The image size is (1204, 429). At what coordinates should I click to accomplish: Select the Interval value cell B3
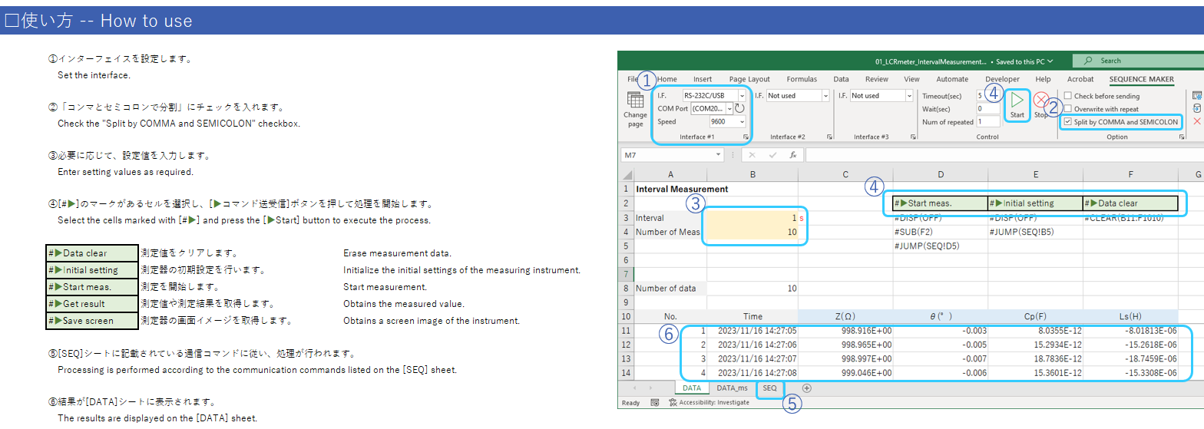click(x=752, y=218)
